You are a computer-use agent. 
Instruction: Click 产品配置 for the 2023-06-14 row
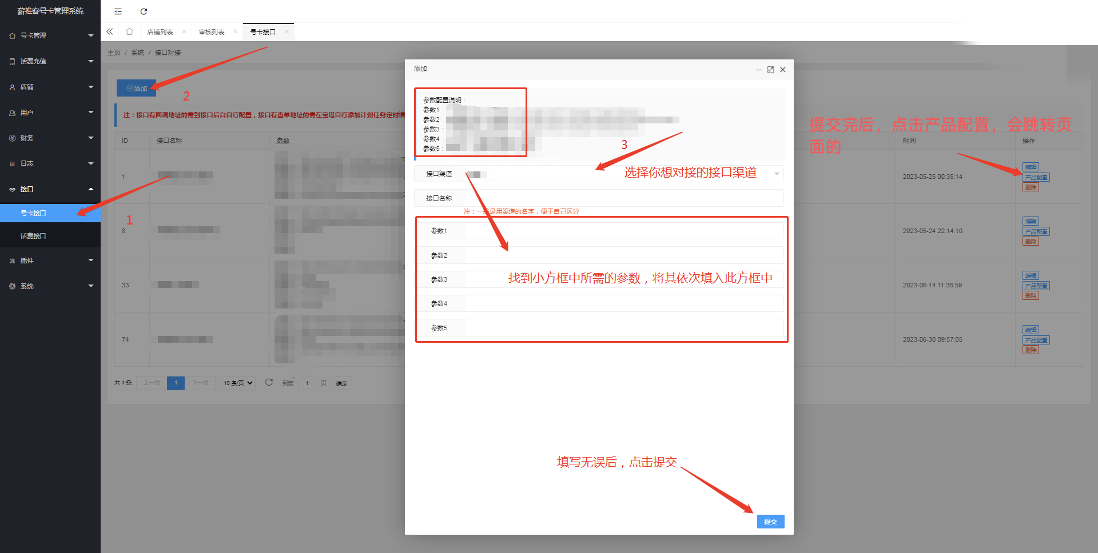[1036, 286]
